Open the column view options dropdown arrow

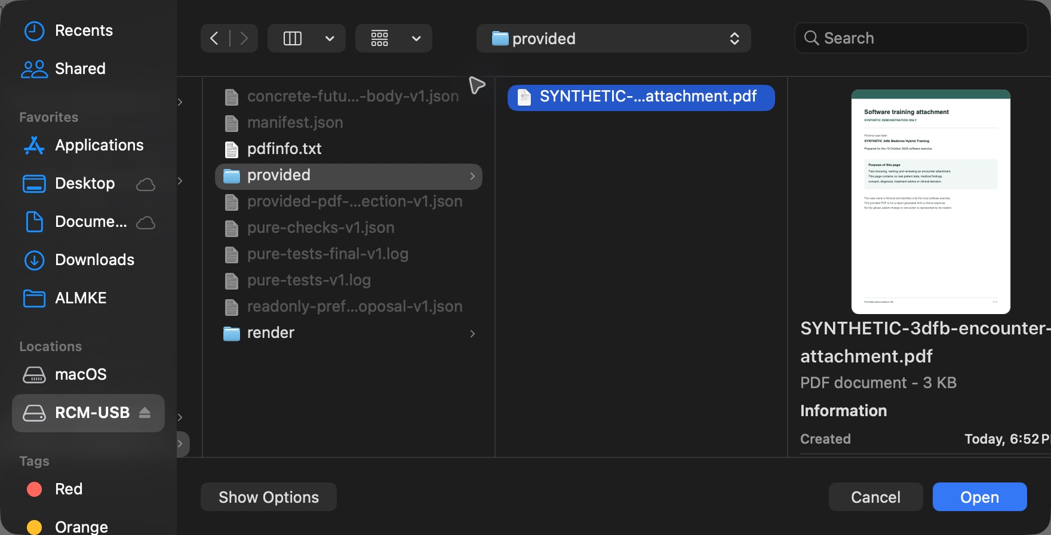[330, 38]
